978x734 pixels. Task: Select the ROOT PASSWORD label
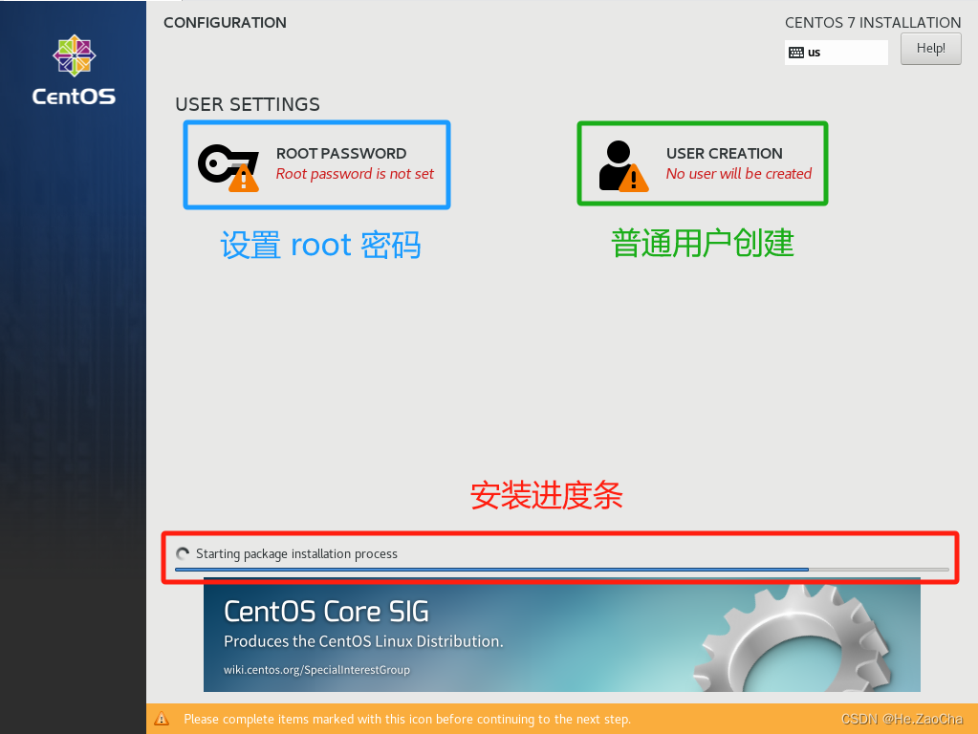[x=341, y=154]
